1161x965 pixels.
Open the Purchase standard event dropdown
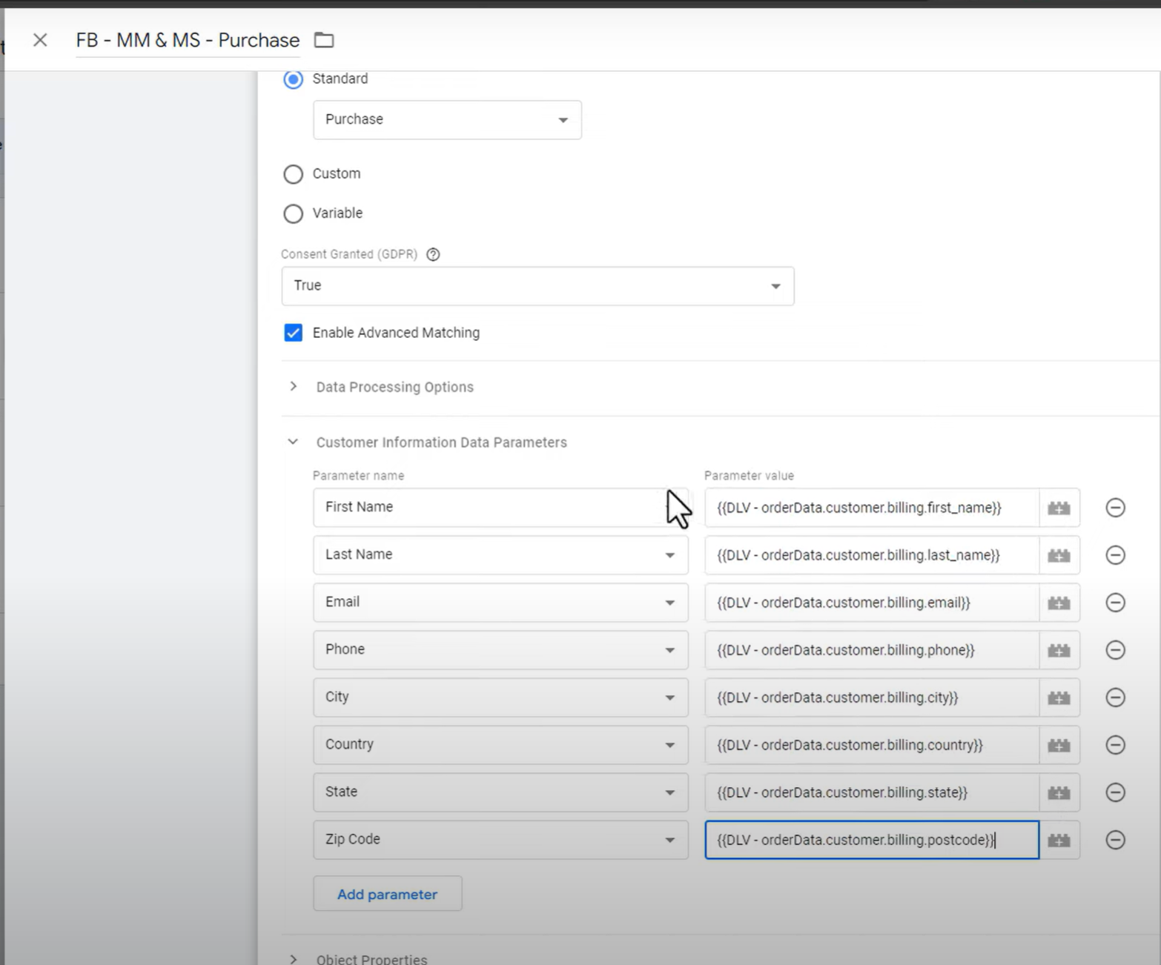point(447,120)
